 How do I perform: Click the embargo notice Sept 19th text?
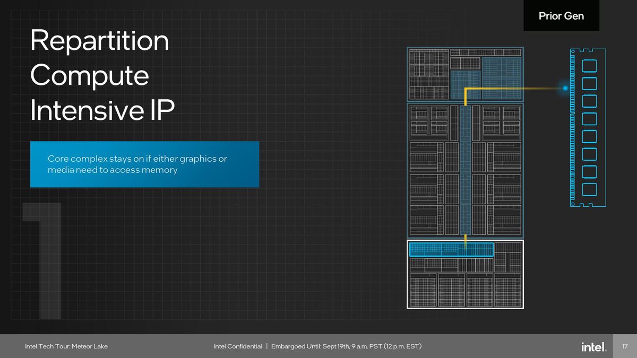point(346,346)
